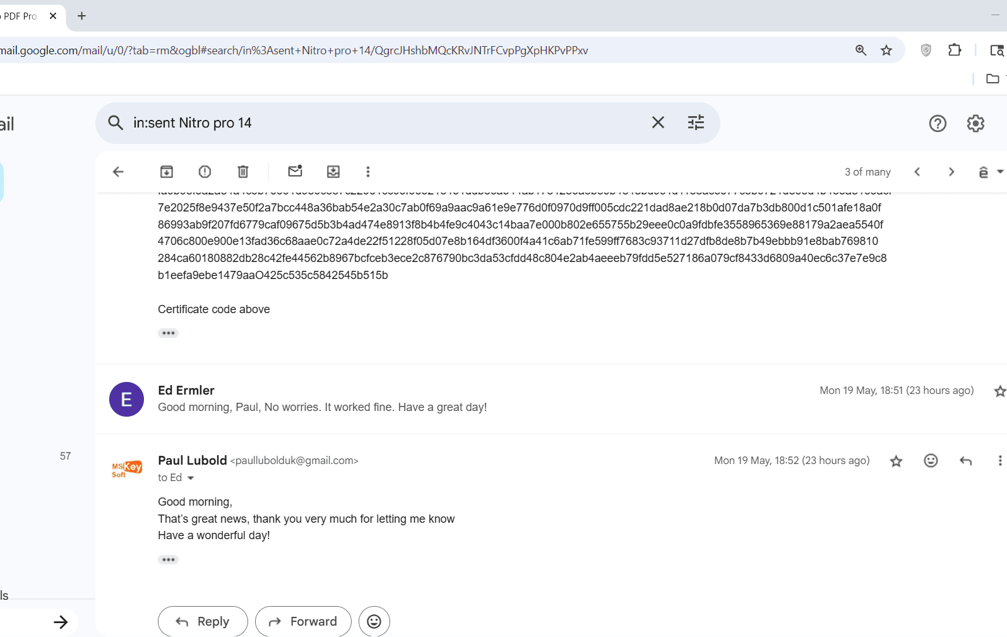The width and height of the screenshot is (1007, 637).
Task: Delete this email conversation
Action: (x=243, y=172)
